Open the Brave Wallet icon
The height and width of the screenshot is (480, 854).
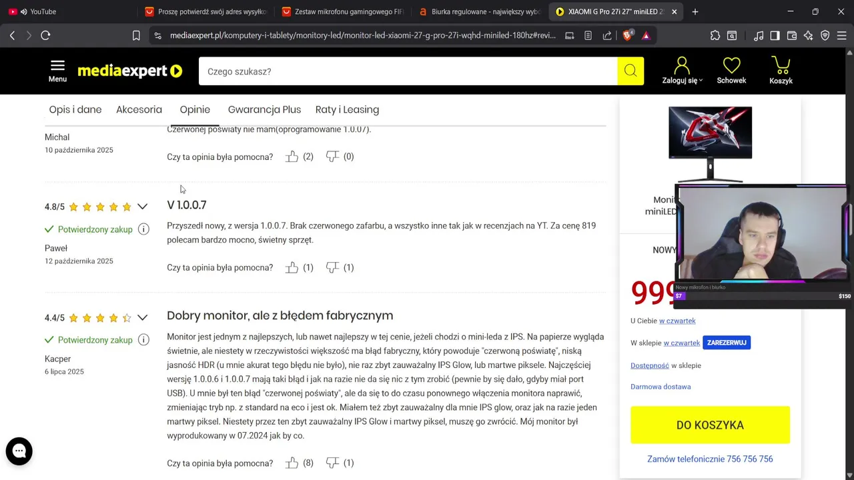(792, 35)
